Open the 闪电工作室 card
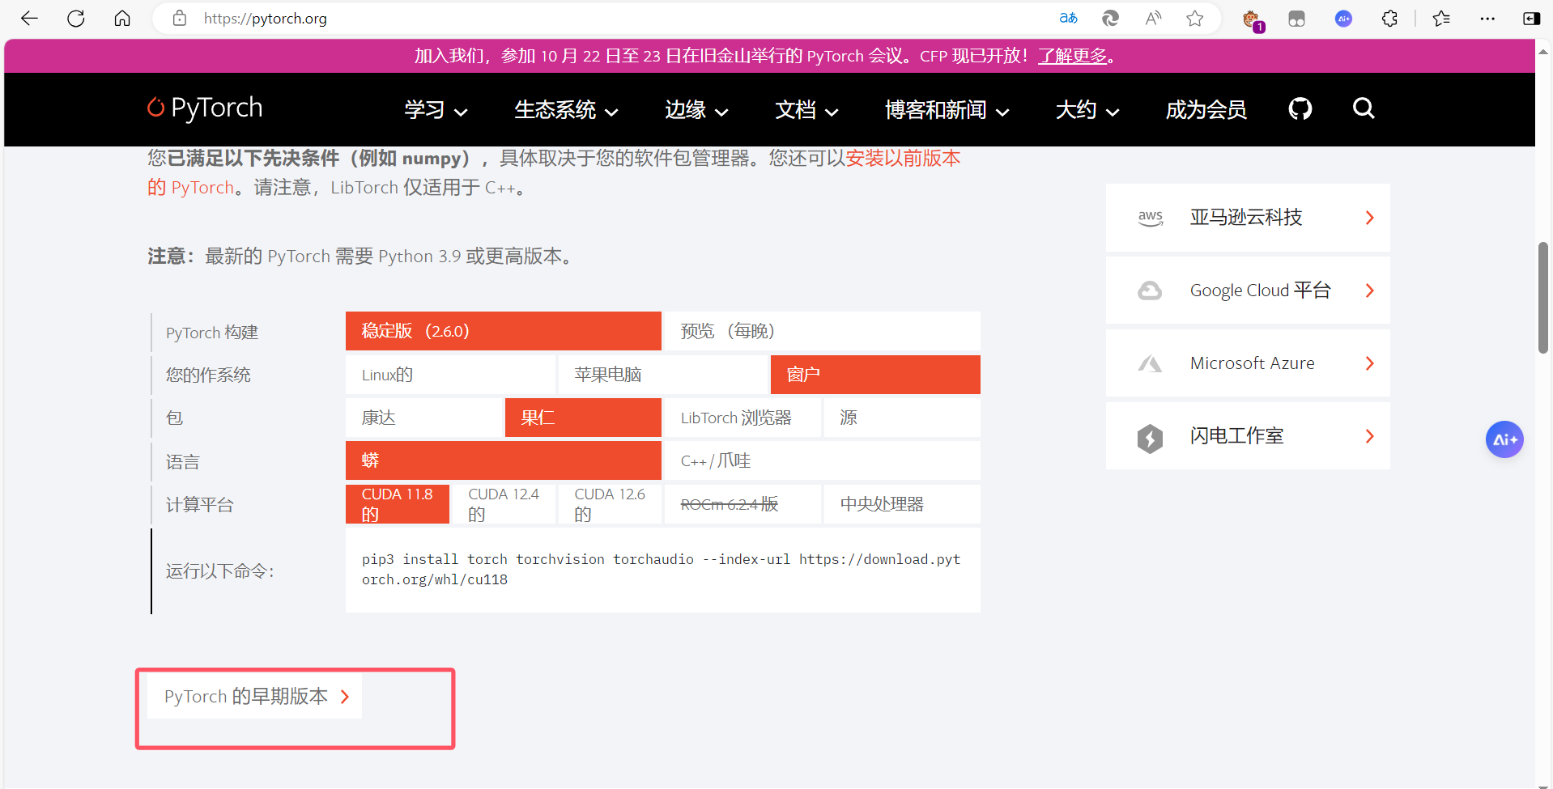 pos(1248,436)
